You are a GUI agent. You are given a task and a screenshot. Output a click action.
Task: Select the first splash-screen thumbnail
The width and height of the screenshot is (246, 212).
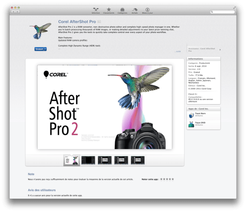click(x=72, y=160)
